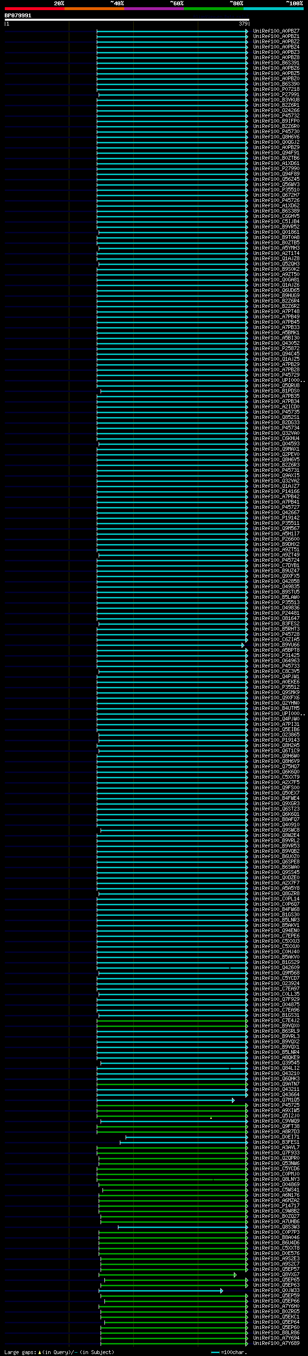Screen dimensions: 308x1356
Task: Click the shortened cyan bar for UniRef100_Q7M1Q5
Action: [x=166, y=1100]
